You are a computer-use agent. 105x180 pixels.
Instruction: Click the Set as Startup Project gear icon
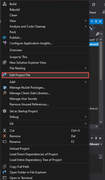5,111
